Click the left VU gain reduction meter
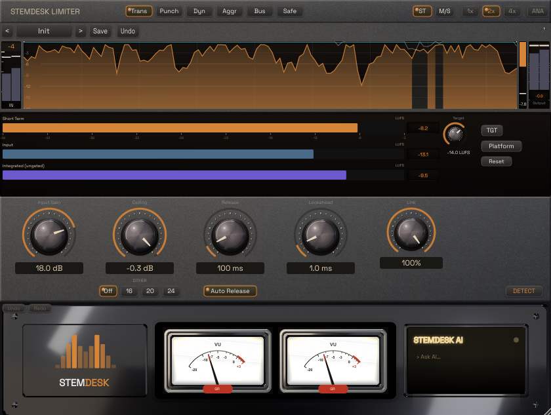The image size is (551, 415). point(218,360)
